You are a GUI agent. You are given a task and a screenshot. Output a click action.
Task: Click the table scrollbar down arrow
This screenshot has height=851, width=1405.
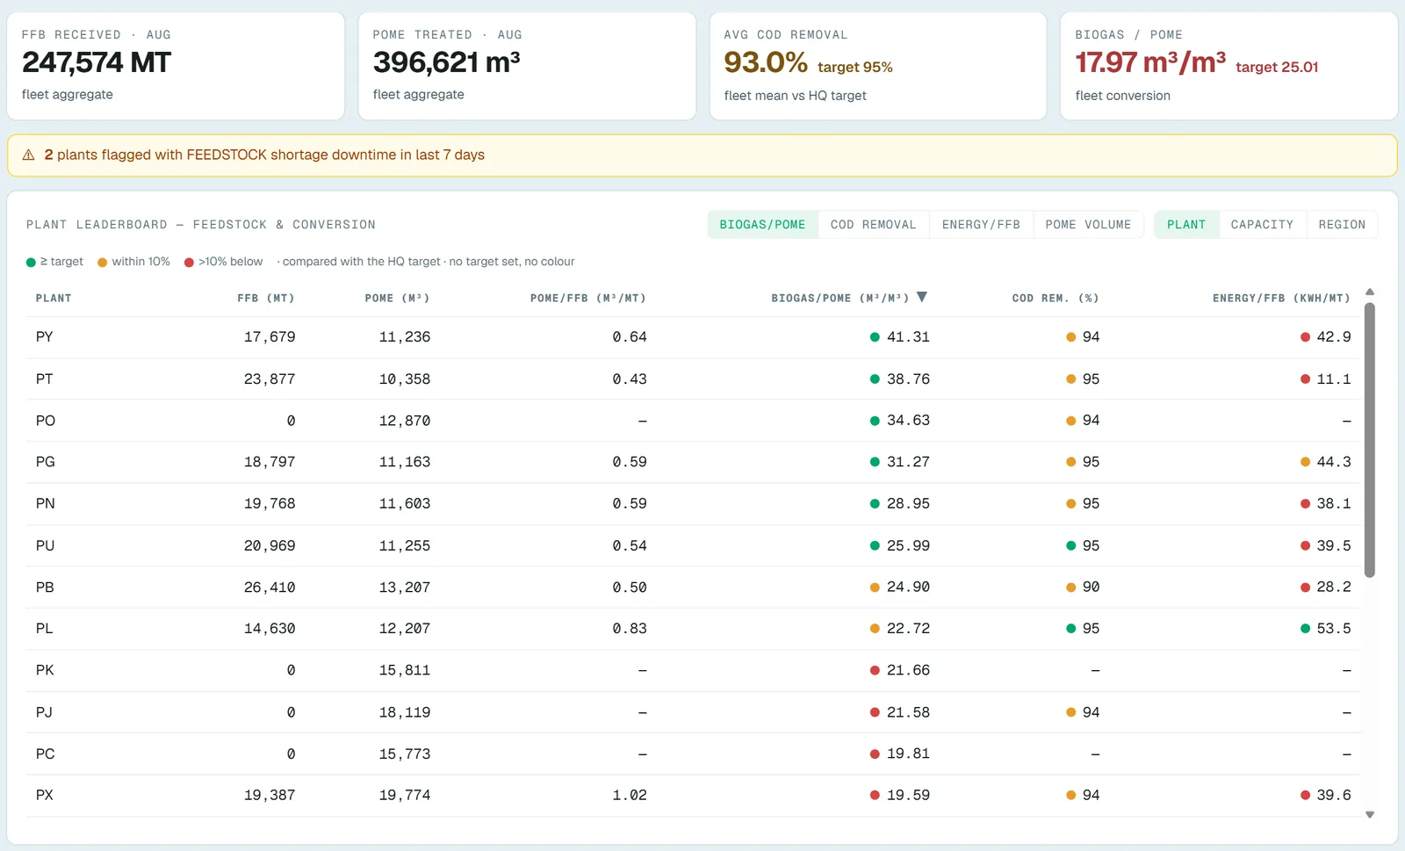click(1370, 815)
